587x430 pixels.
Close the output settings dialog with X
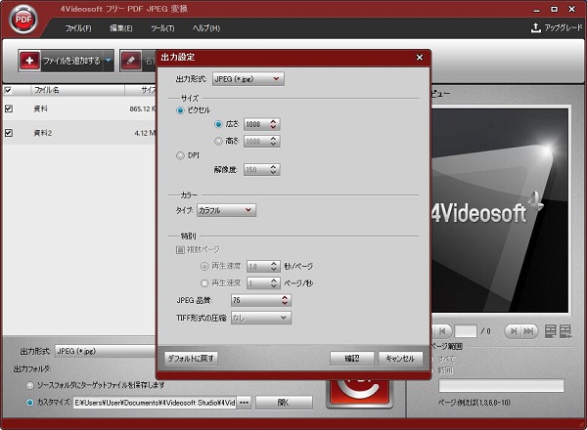[420, 59]
